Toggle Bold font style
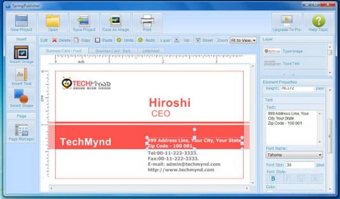Screen dimensions: 340x199 coord(273,179)
